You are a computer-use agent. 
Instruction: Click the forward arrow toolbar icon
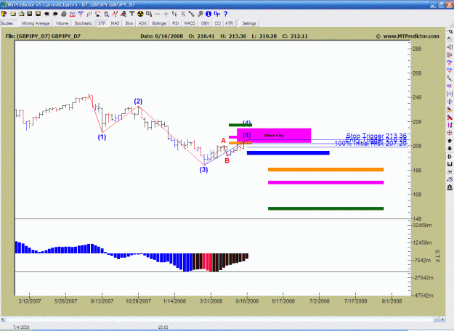tap(55, 14)
